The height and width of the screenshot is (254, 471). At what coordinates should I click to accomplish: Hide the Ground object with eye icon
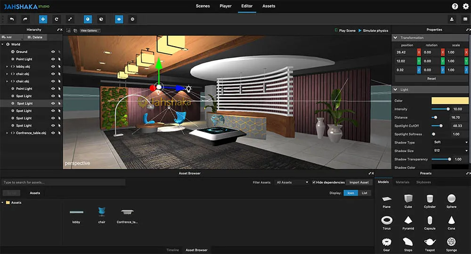click(x=53, y=52)
